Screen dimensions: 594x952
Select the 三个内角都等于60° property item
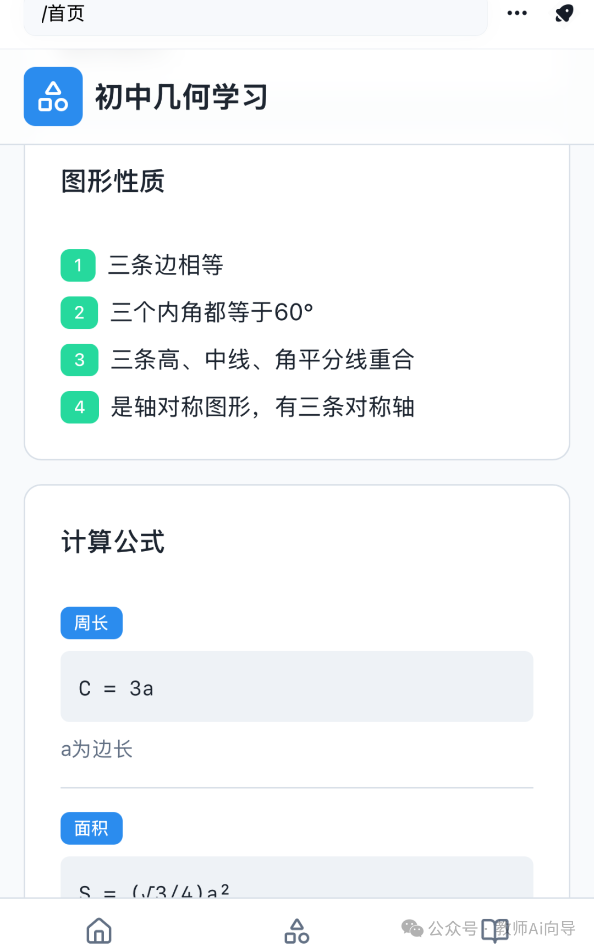[x=212, y=312]
